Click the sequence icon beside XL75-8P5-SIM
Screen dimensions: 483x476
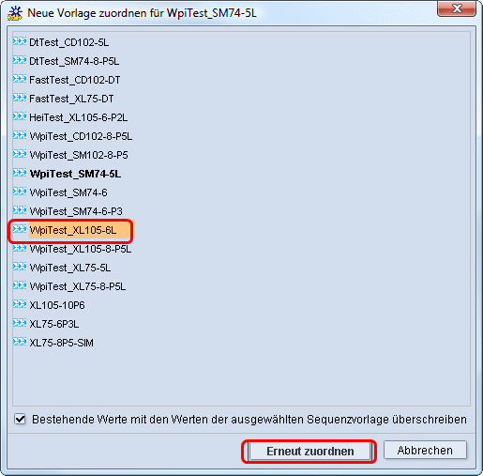click(x=20, y=342)
